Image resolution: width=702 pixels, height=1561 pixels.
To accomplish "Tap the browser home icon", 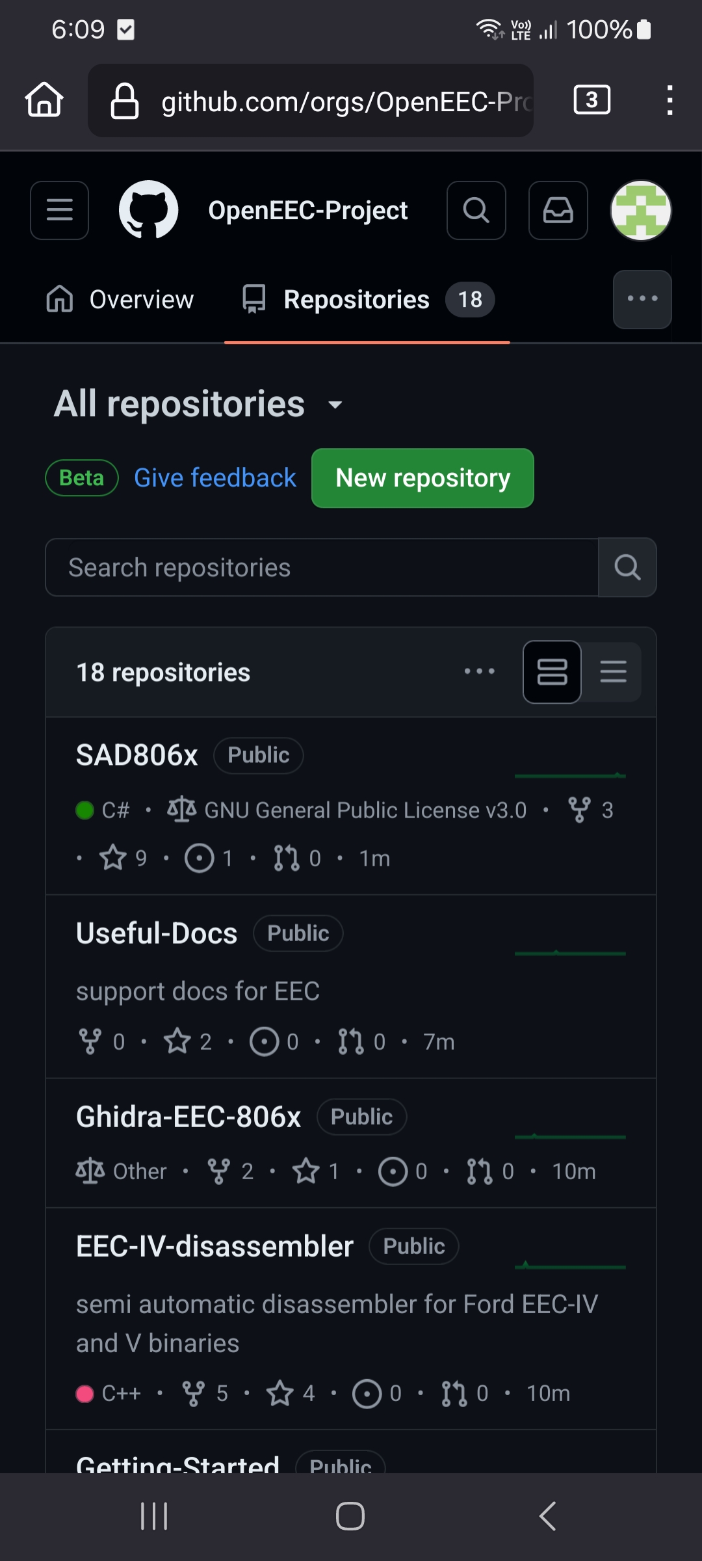I will click(44, 100).
